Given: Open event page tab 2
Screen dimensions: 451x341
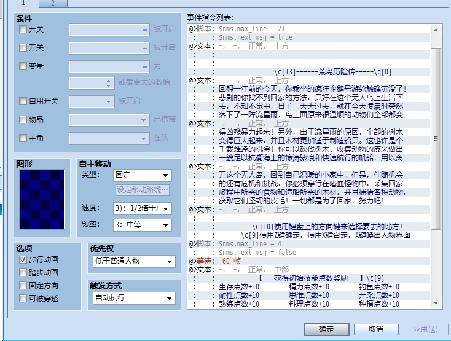Looking at the screenshot, I should pos(53,3).
